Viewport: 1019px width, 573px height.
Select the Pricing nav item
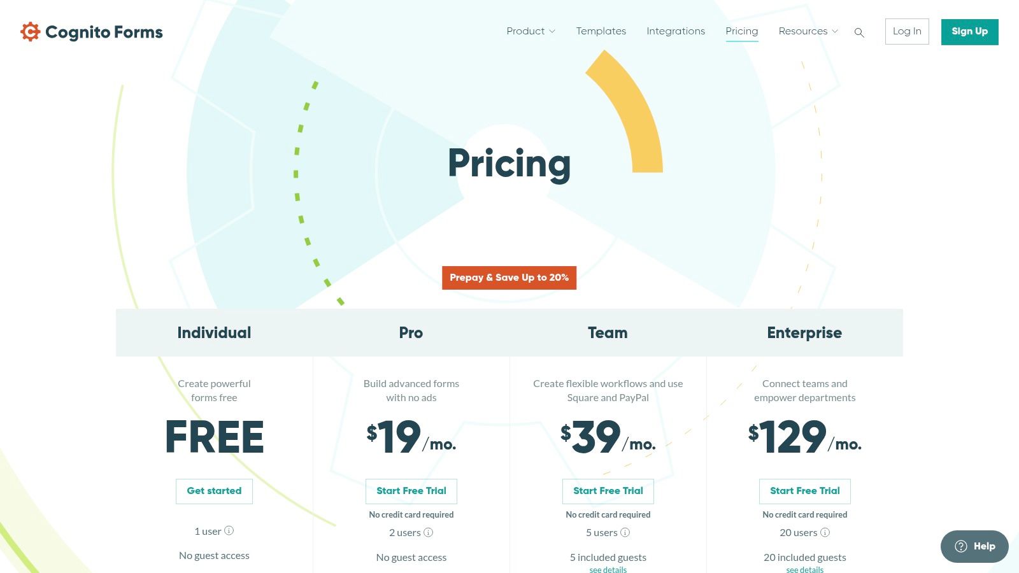coord(741,31)
